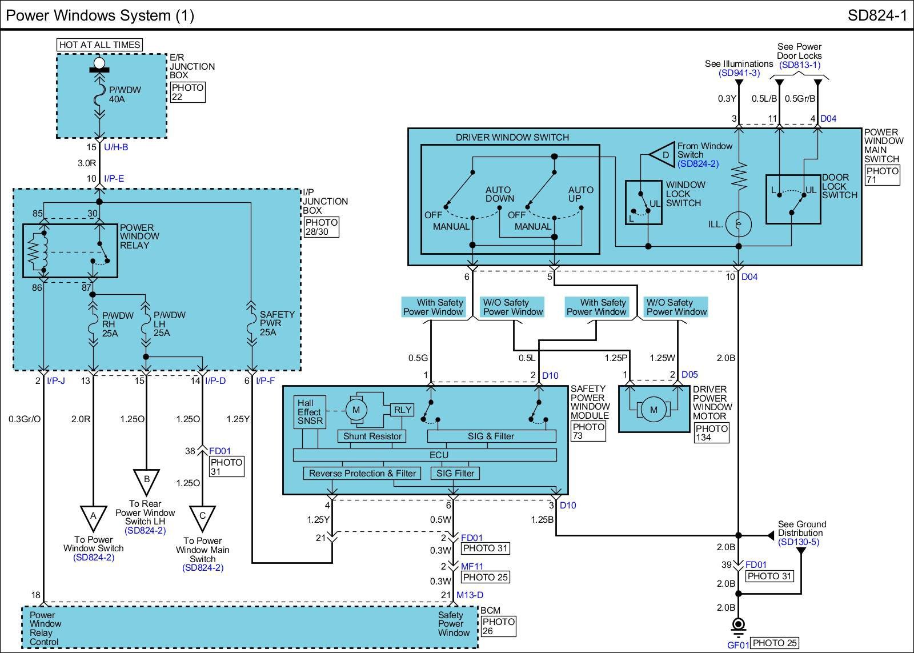Select the power window relay coil symbol
The image size is (914, 653).
point(38,250)
